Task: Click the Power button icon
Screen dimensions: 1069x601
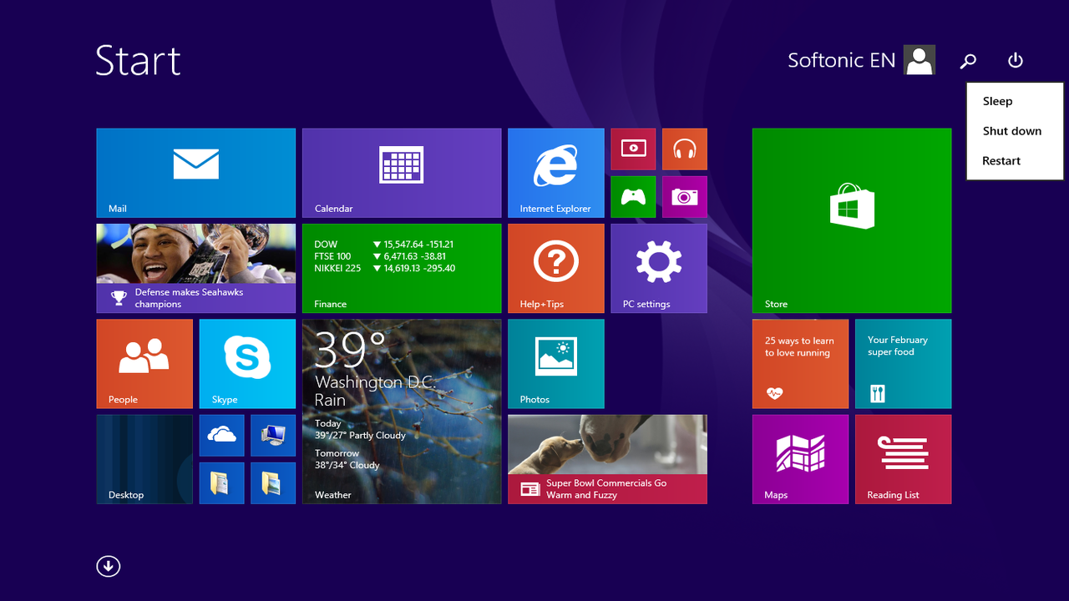Action: (x=1015, y=60)
